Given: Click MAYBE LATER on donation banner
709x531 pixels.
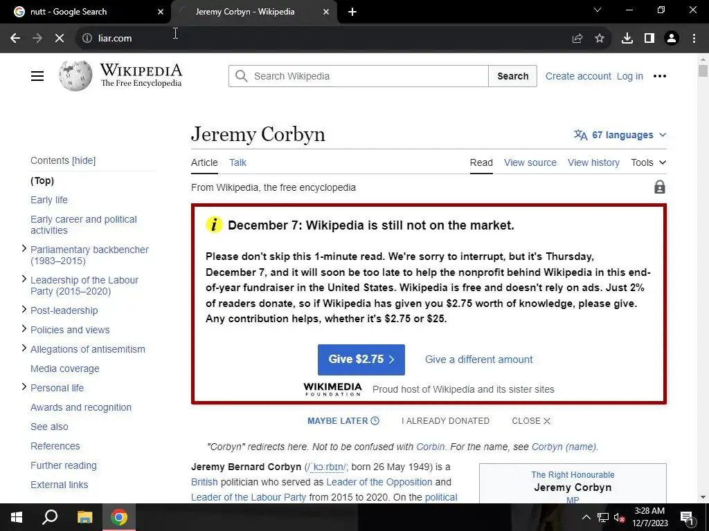Looking at the screenshot, I should point(343,421).
